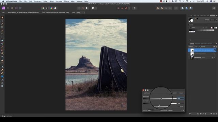Screen dimensions: 218x122
Task: Pick the white swatch in the Swatches panel
Action: (x=216, y=28)
